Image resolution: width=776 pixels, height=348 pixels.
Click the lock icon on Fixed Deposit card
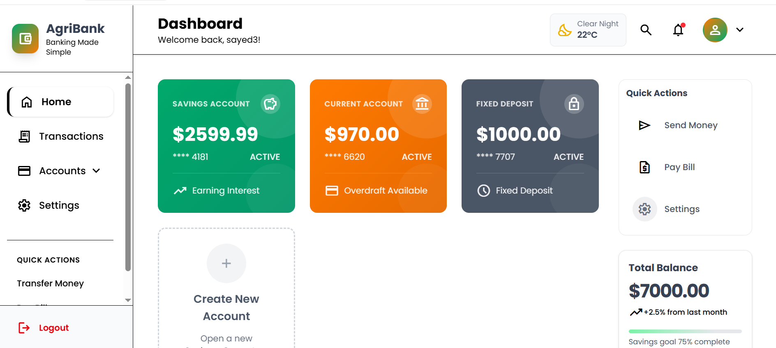pyautogui.click(x=574, y=104)
